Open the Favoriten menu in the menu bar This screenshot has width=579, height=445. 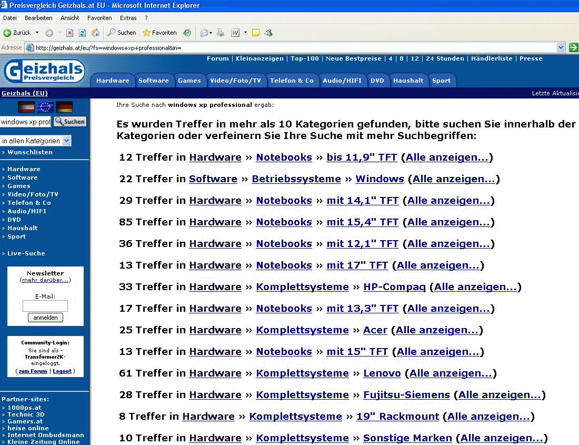point(99,18)
